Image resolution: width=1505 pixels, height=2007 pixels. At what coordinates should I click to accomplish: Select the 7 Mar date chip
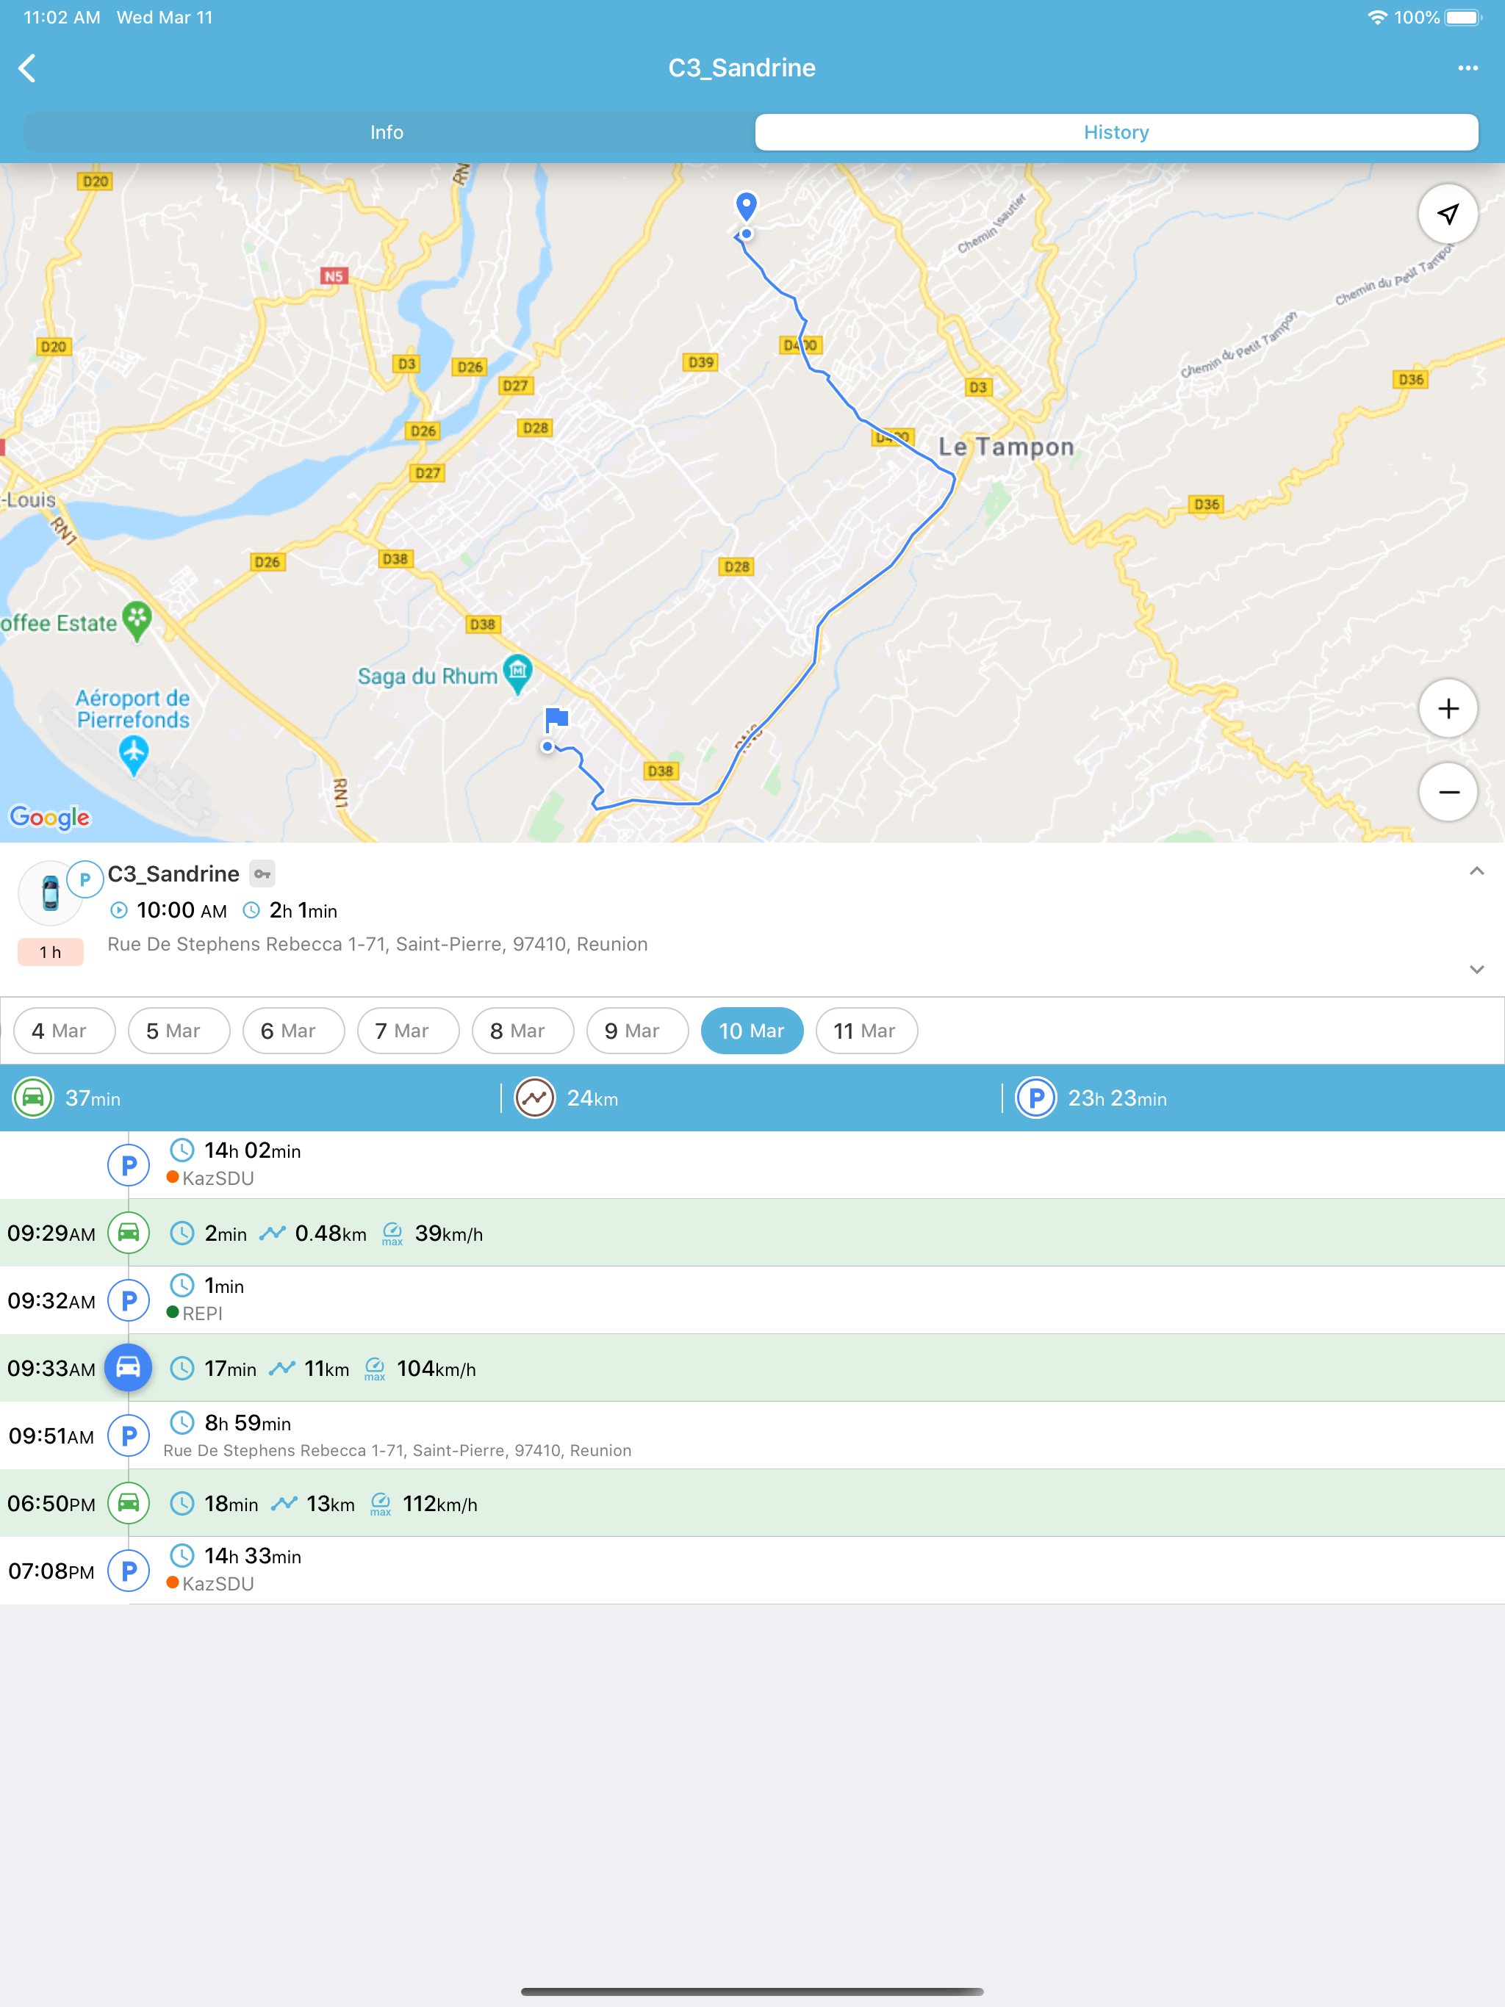point(409,1031)
